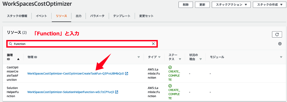This screenshot has width=287, height=102.
Task: Click the magnifier search icon
Action: 11,44
